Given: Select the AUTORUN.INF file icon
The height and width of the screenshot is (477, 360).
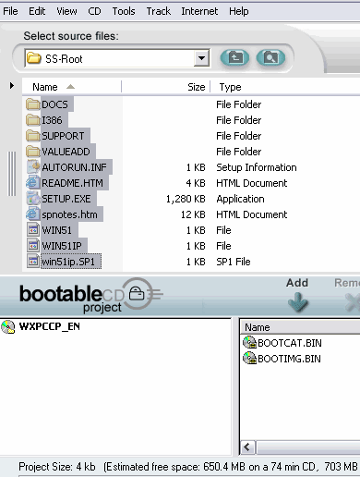Looking at the screenshot, I should pos(33,167).
